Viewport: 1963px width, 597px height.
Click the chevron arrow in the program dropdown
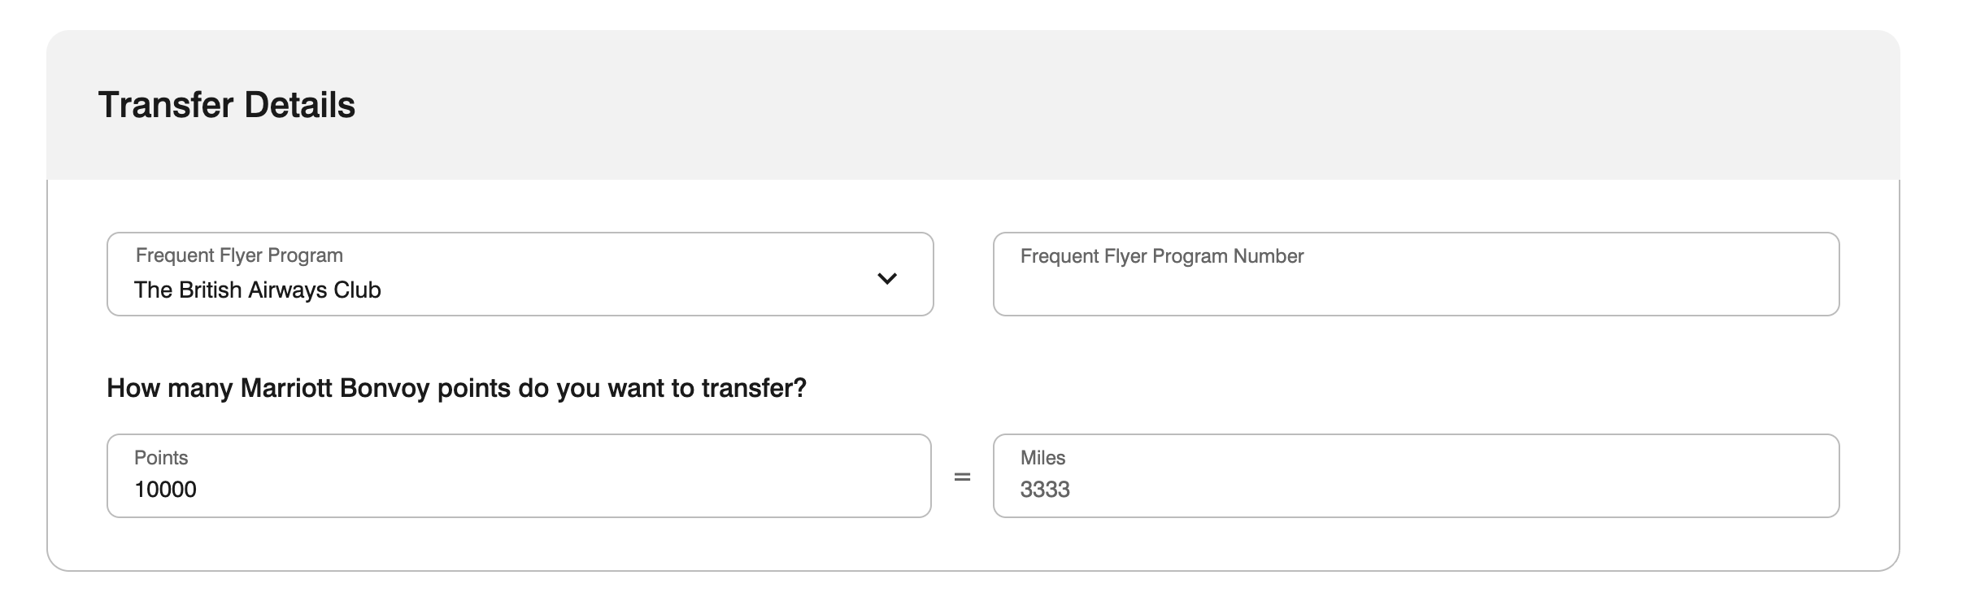click(886, 278)
